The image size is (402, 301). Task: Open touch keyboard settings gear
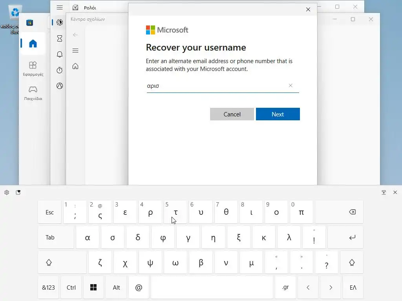pyautogui.click(x=7, y=192)
